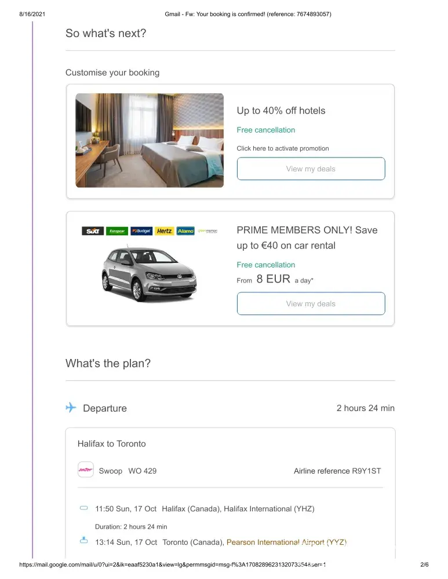Image resolution: width=448 pixels, height=579 pixels.
Task: Open the Pearson International Airport (YYZ) link
Action: click(286, 543)
